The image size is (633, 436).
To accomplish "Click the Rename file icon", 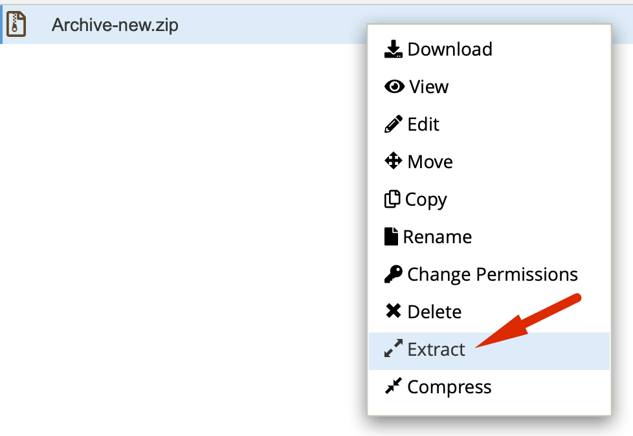I will pos(391,237).
